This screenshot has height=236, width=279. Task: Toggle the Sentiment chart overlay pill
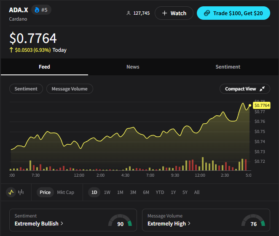coord(26,89)
